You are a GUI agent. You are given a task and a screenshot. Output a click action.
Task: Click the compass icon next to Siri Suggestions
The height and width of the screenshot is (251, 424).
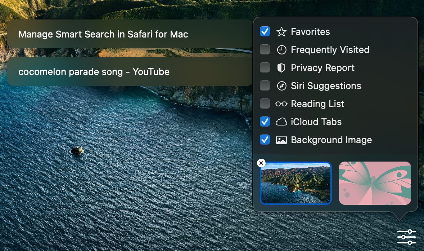point(282,86)
